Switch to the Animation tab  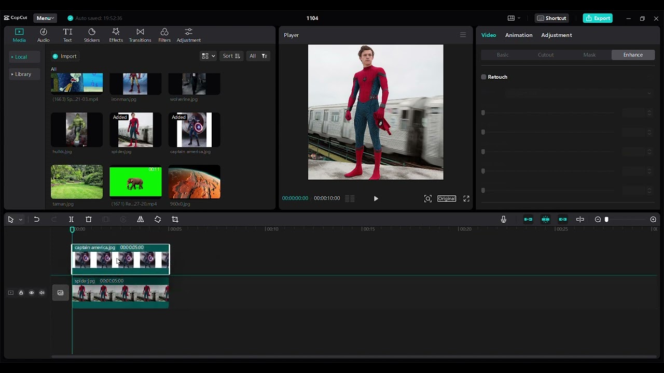519,35
